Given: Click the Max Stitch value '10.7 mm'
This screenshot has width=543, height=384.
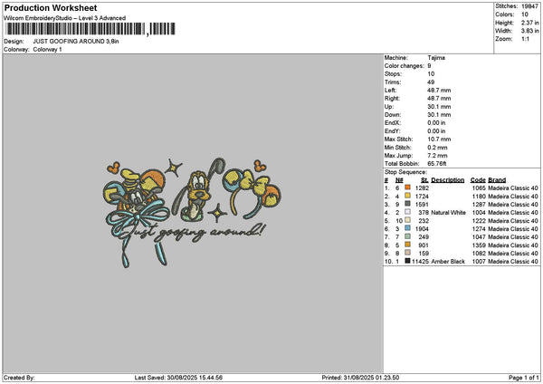Looking at the screenshot, I should click(439, 139).
